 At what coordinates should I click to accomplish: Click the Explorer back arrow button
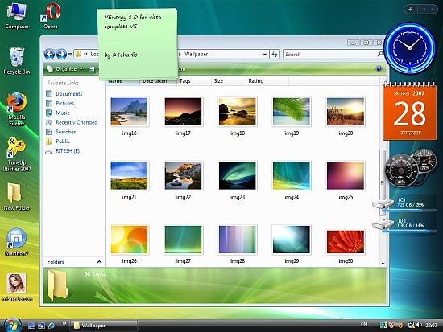tap(49, 54)
